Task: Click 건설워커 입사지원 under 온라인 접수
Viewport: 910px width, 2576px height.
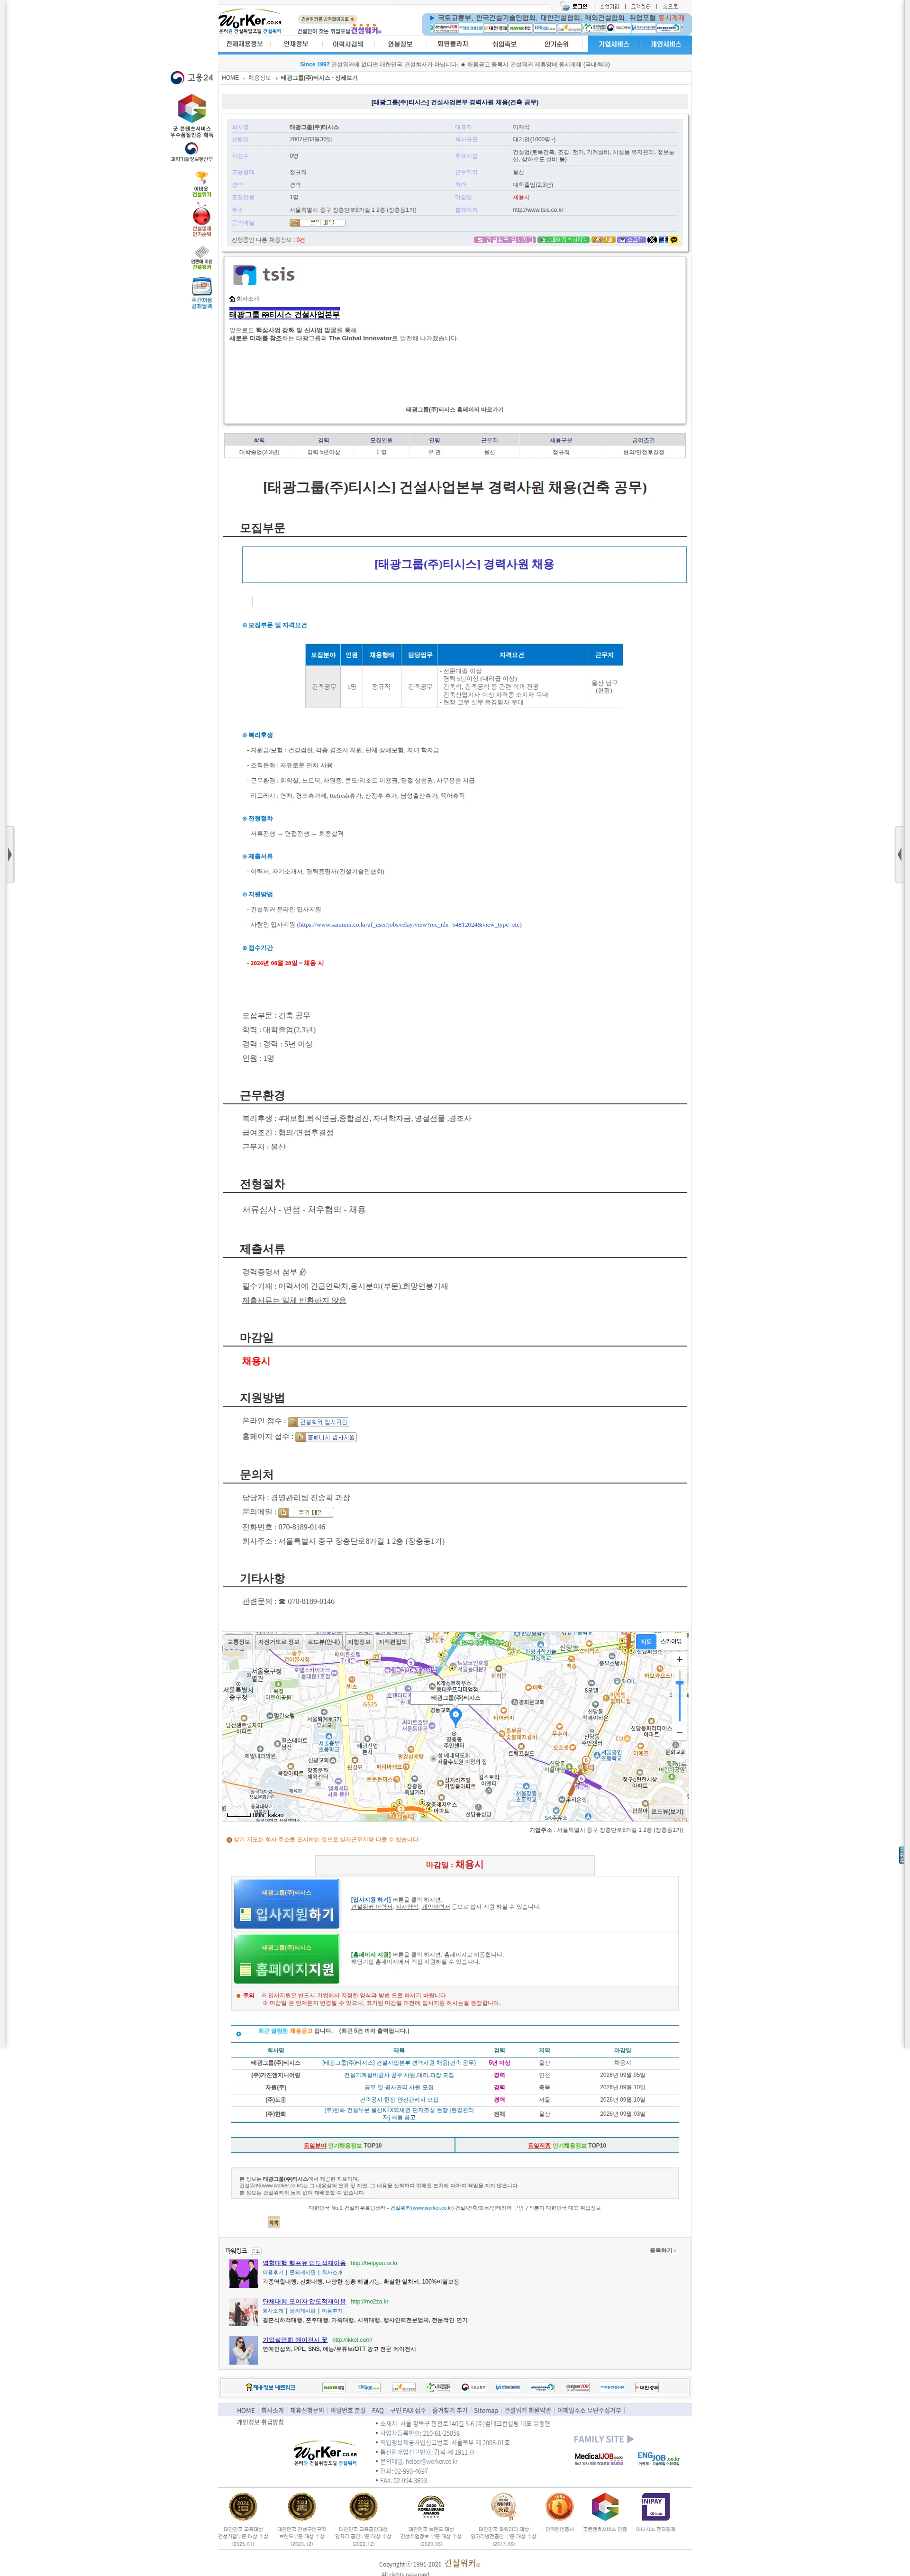Action: coord(318,1421)
